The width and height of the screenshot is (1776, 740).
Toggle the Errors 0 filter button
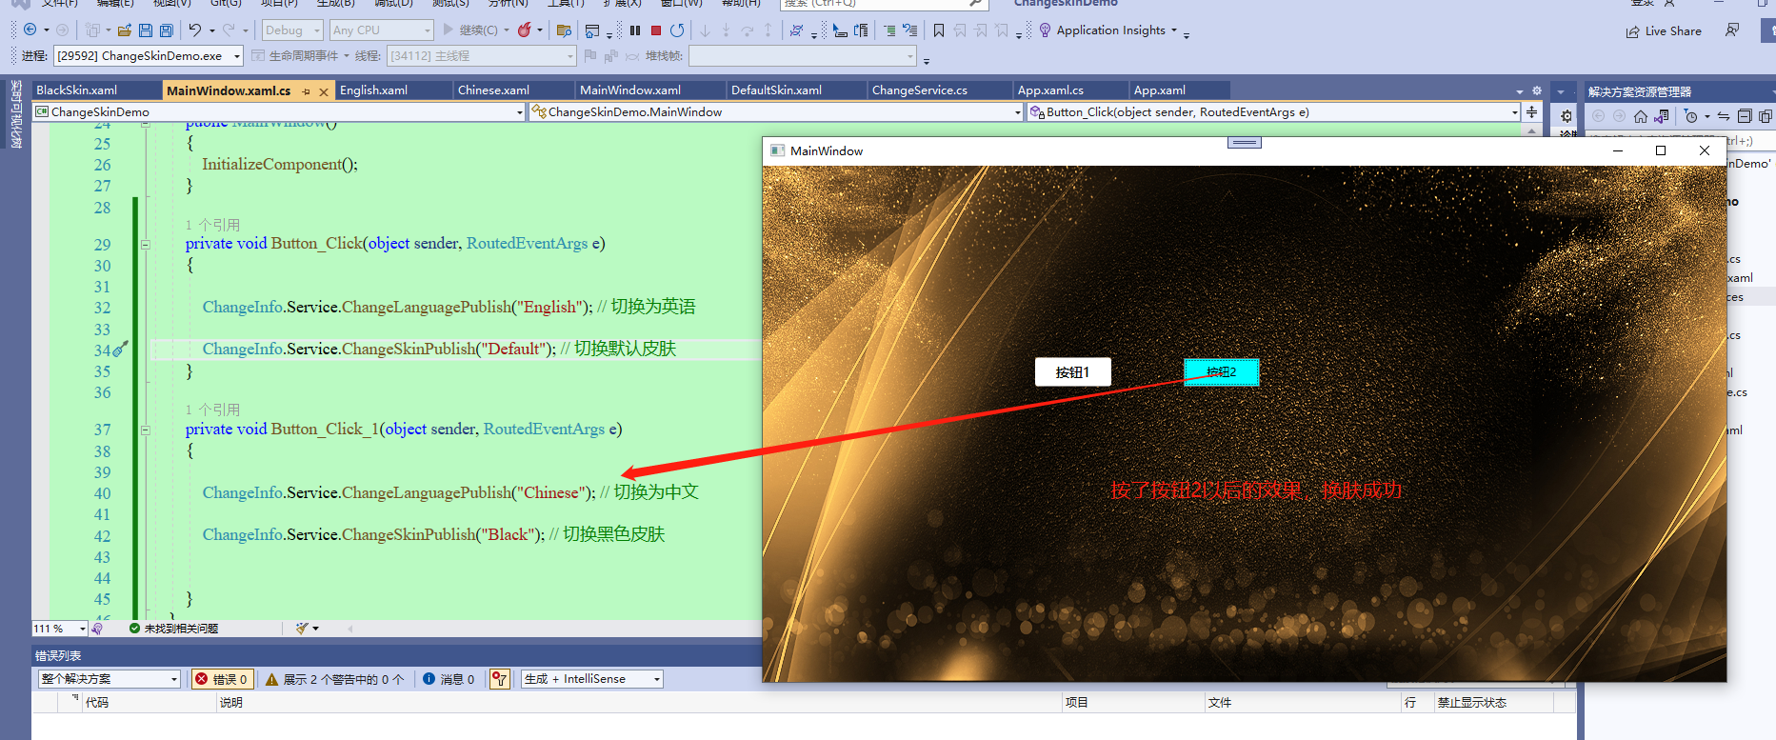222,679
